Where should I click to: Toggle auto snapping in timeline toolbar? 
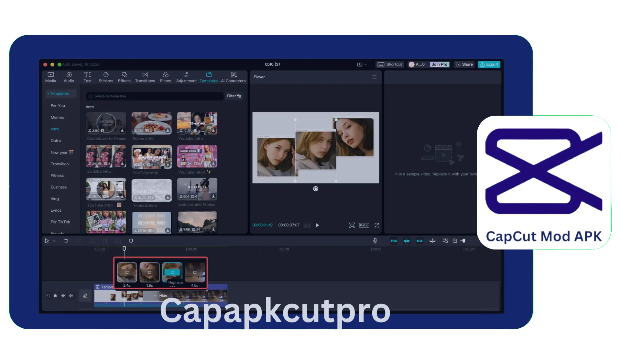coord(407,241)
